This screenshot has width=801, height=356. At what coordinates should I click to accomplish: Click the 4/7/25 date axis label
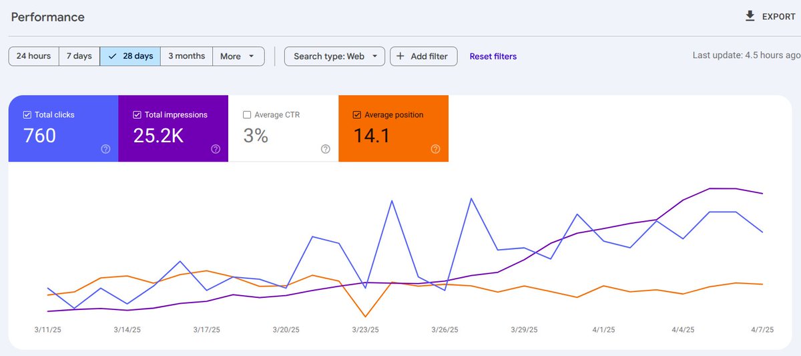point(762,330)
